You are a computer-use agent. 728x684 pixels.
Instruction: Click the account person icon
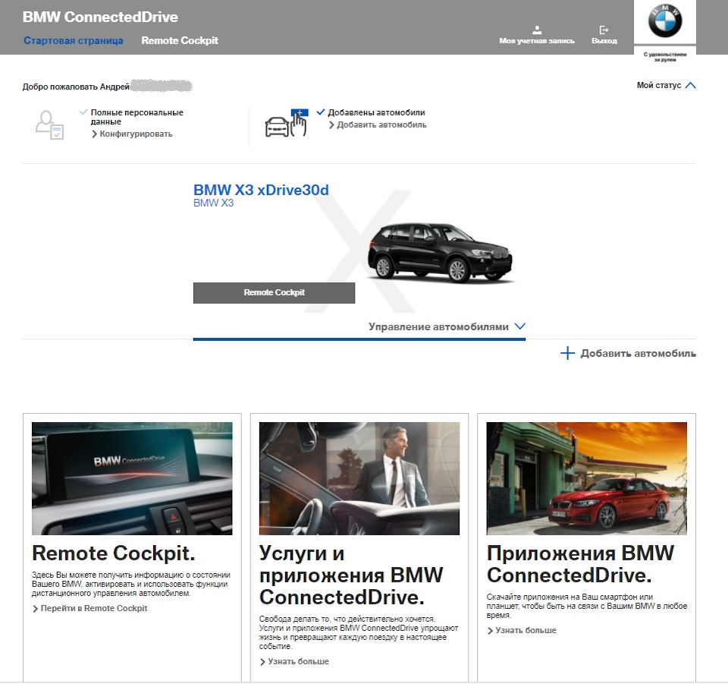pyautogui.click(x=537, y=30)
